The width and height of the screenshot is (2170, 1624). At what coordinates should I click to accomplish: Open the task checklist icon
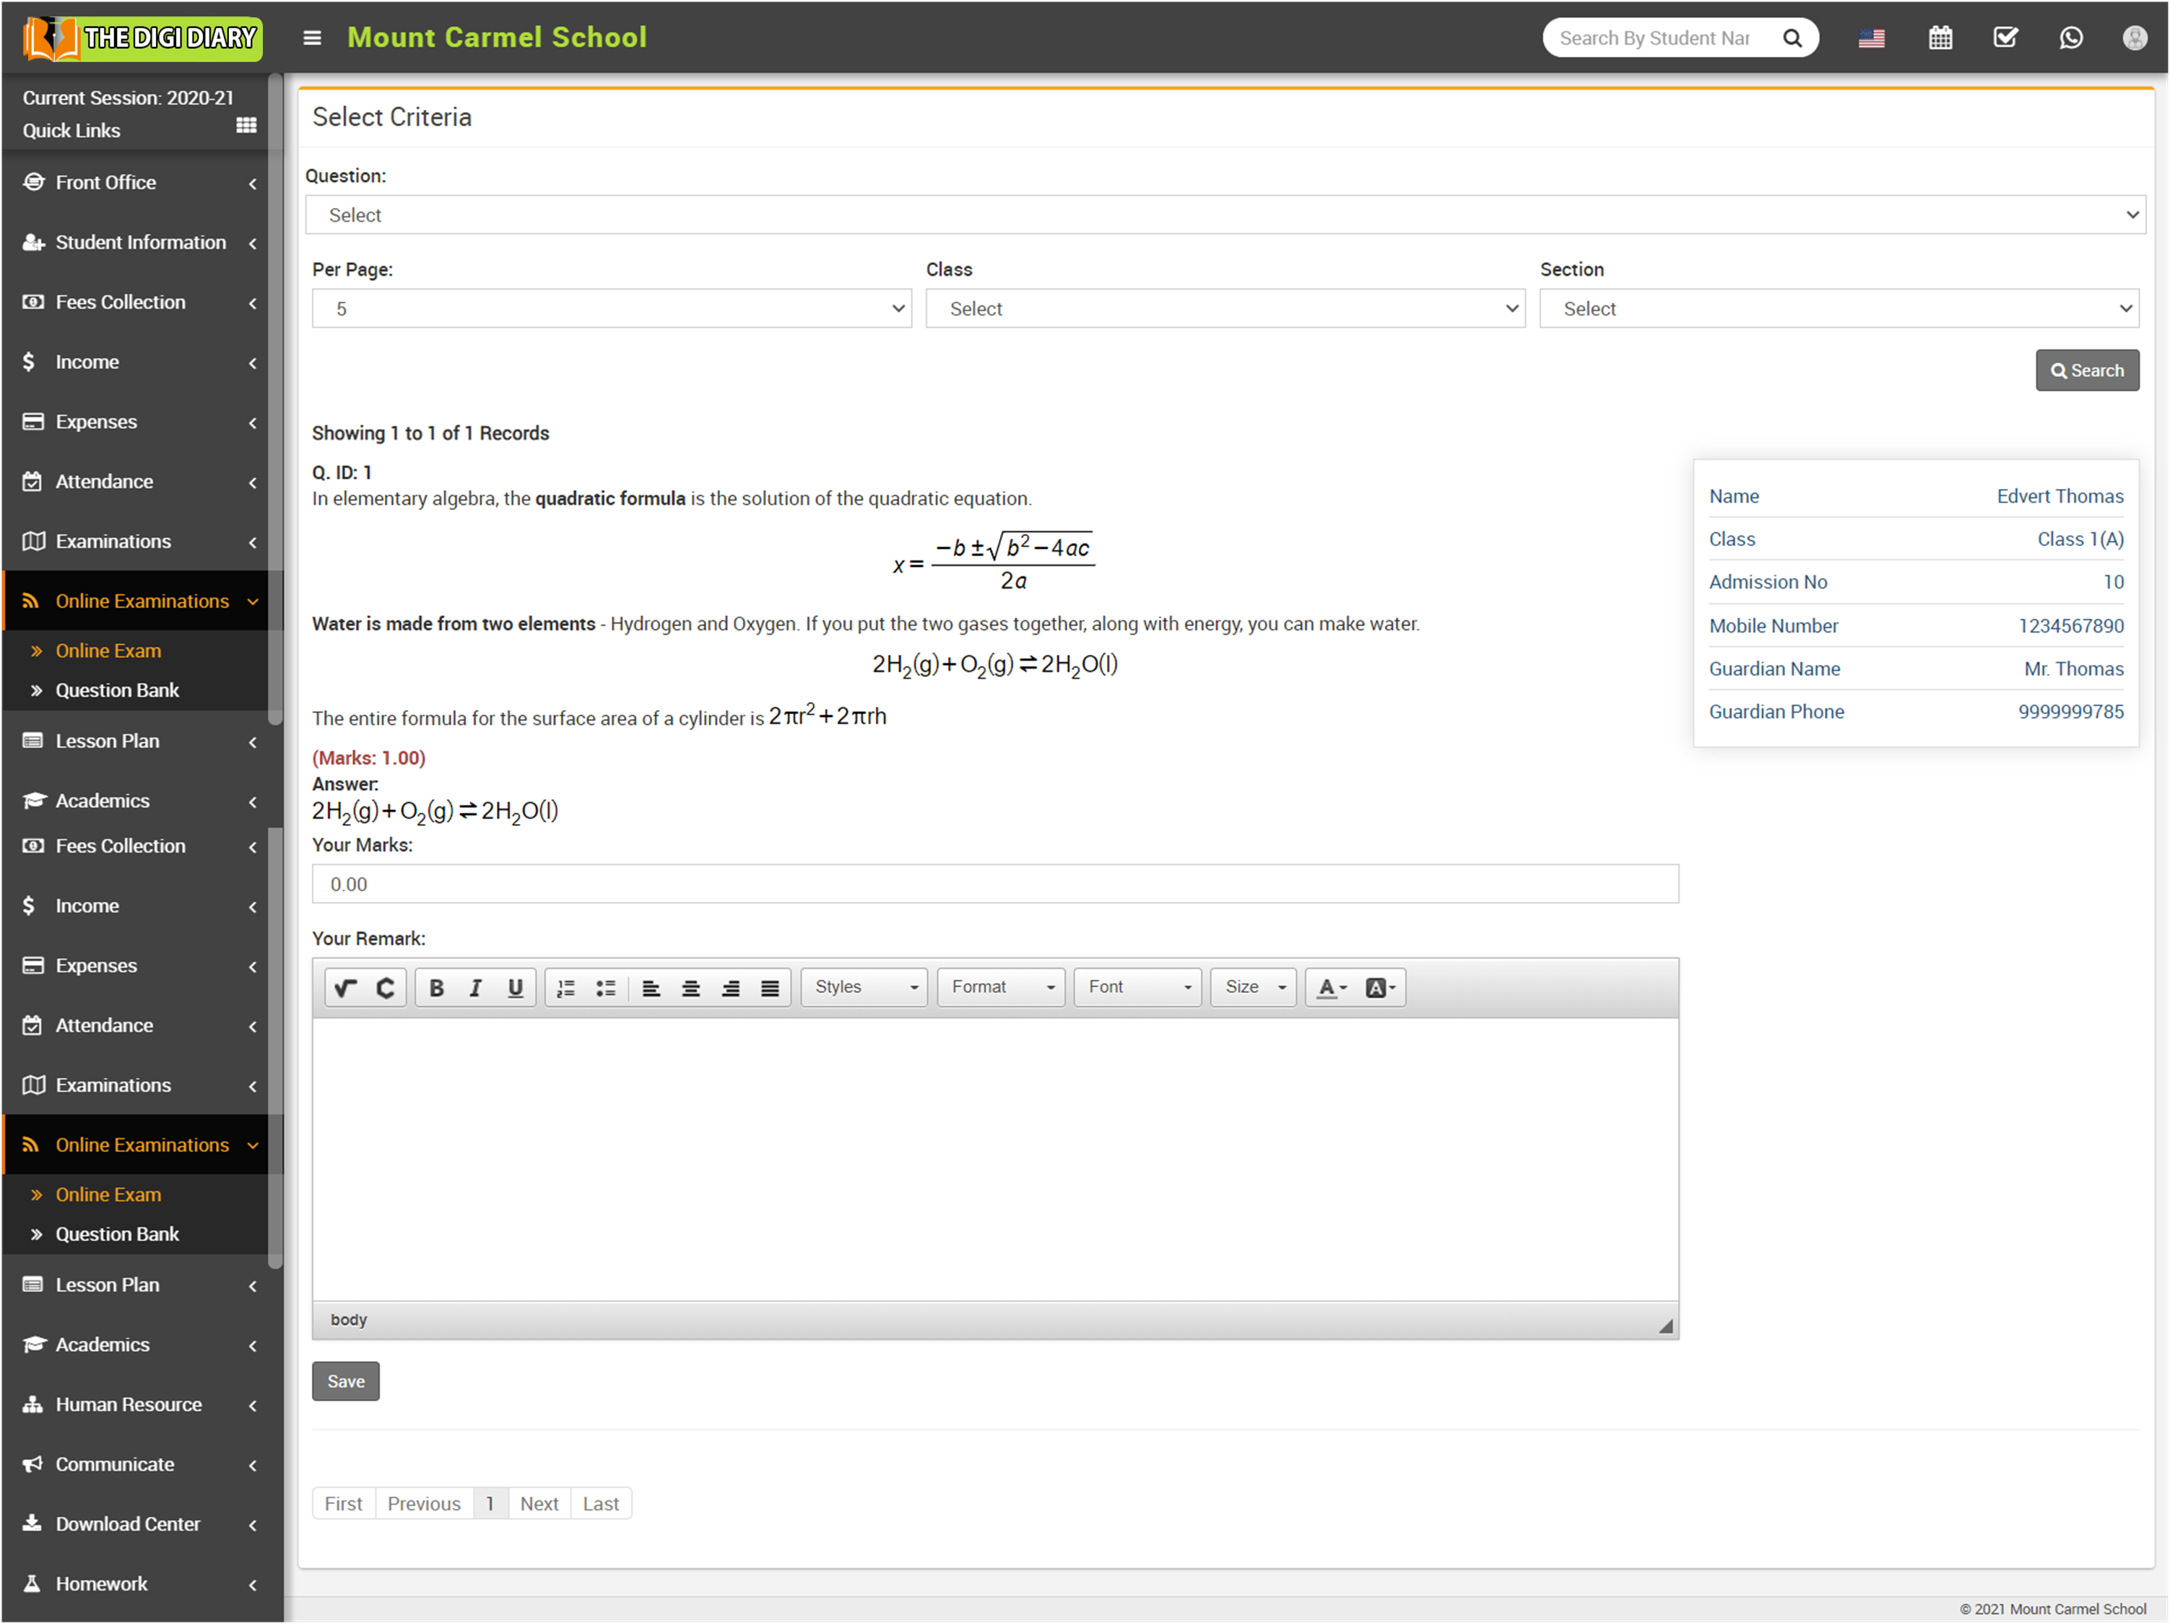click(2005, 38)
